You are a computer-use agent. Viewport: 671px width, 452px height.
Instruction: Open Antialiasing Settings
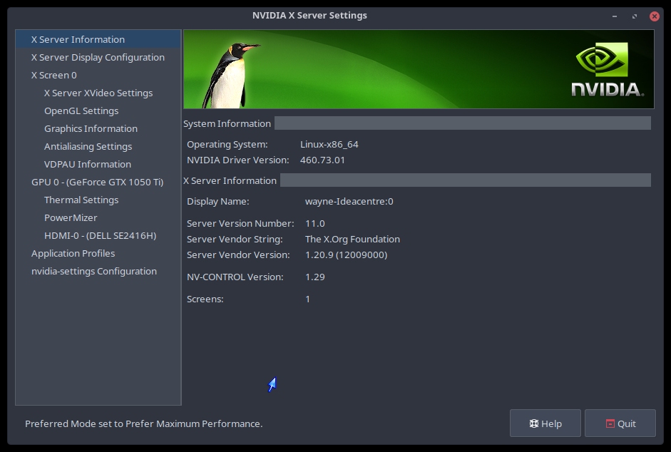88,146
